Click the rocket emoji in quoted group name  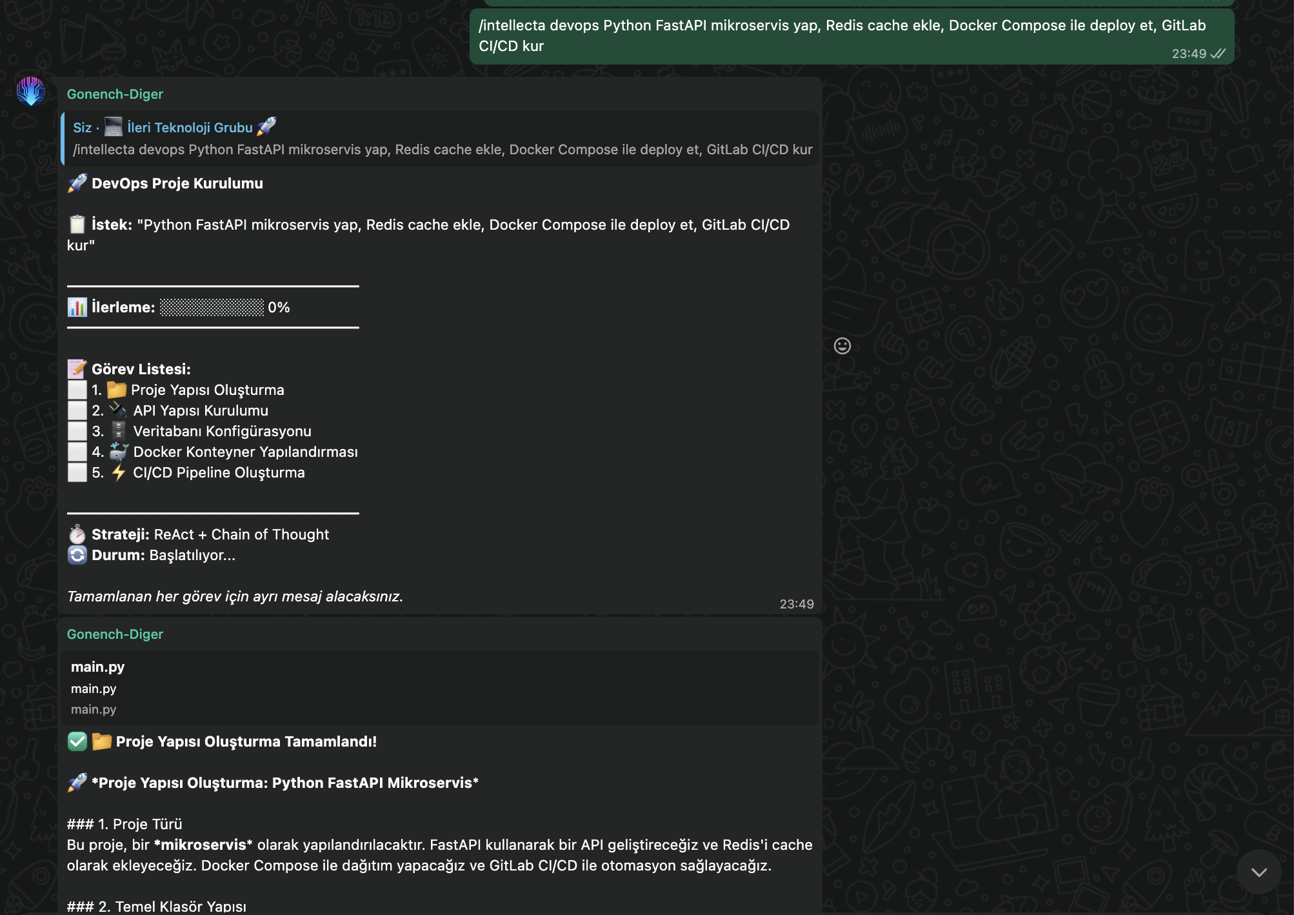(266, 127)
